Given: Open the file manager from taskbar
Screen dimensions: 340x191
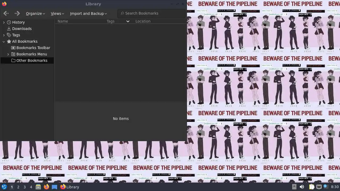Looking at the screenshot, I should 38,187.
